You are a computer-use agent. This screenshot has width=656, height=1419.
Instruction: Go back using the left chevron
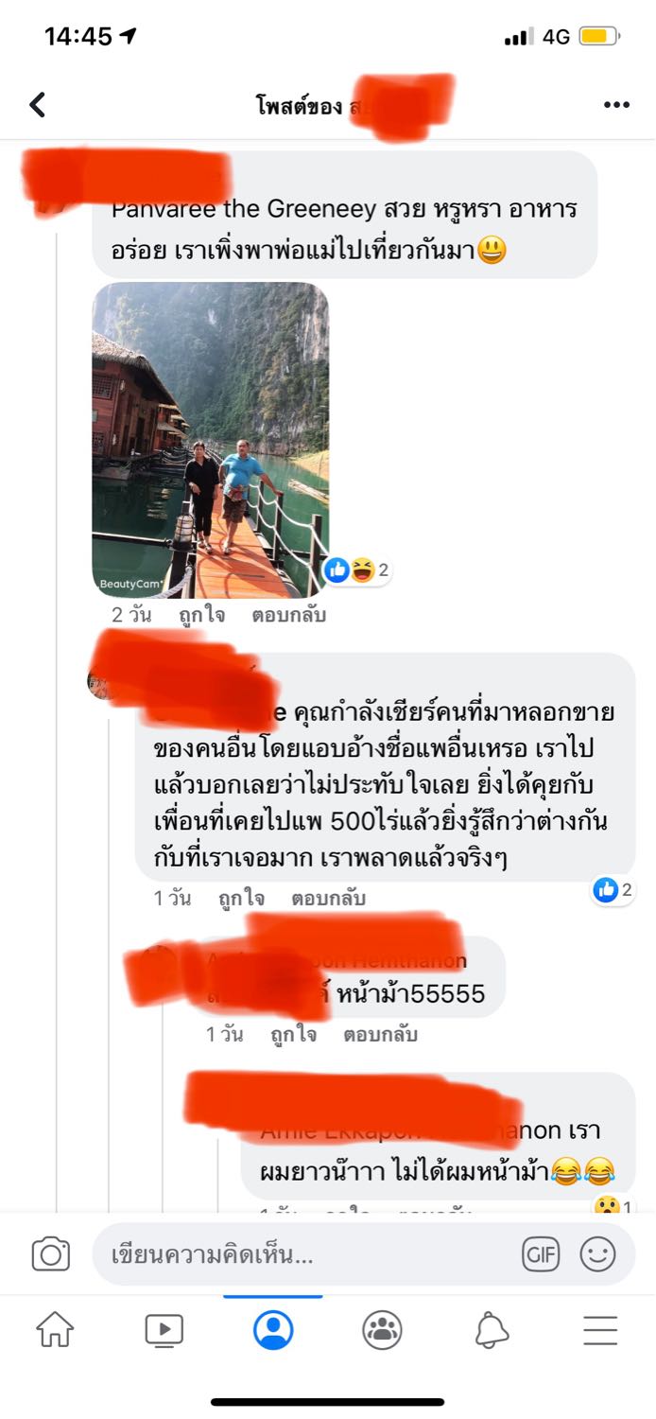[x=38, y=104]
